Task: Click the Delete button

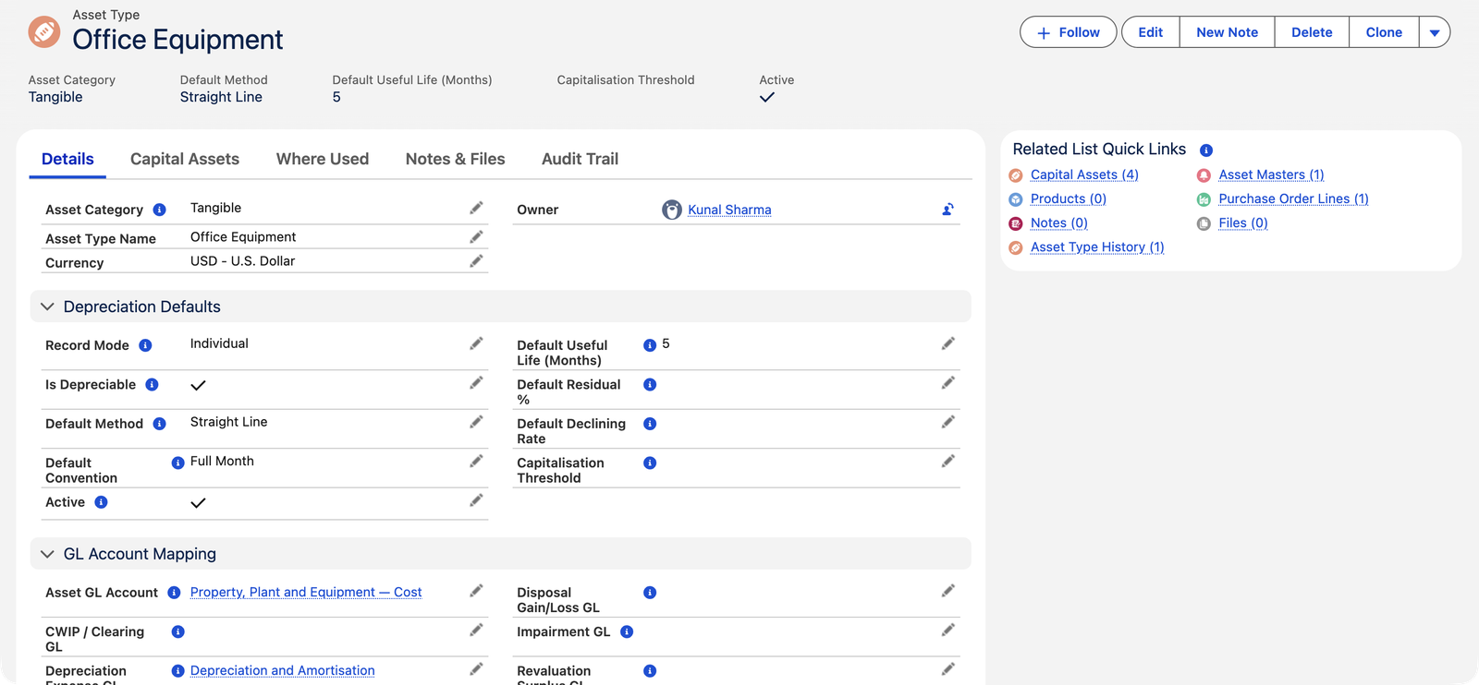Action: coord(1312,32)
